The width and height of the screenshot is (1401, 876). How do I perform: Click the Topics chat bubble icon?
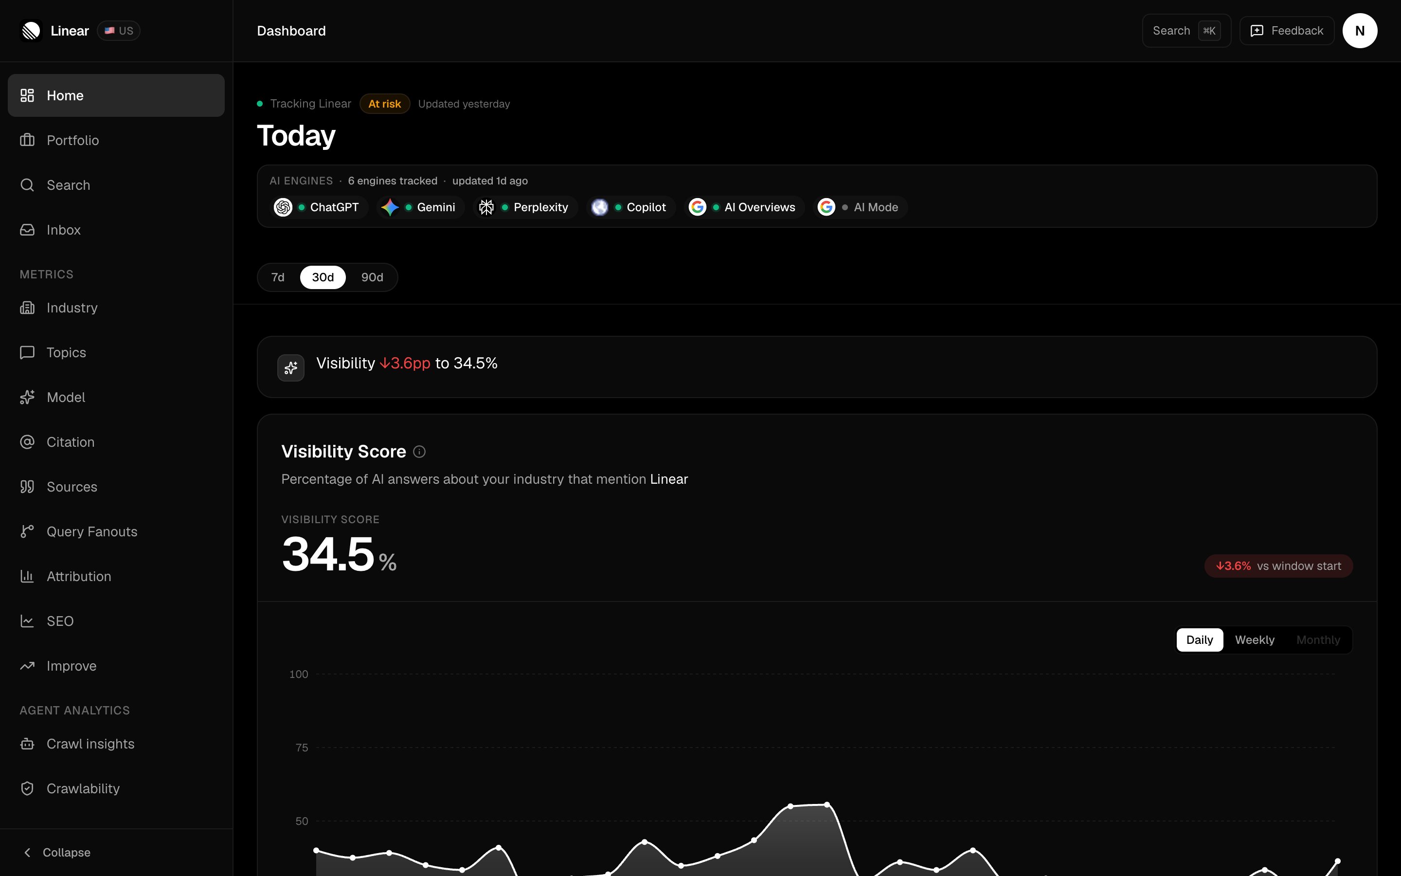point(27,352)
